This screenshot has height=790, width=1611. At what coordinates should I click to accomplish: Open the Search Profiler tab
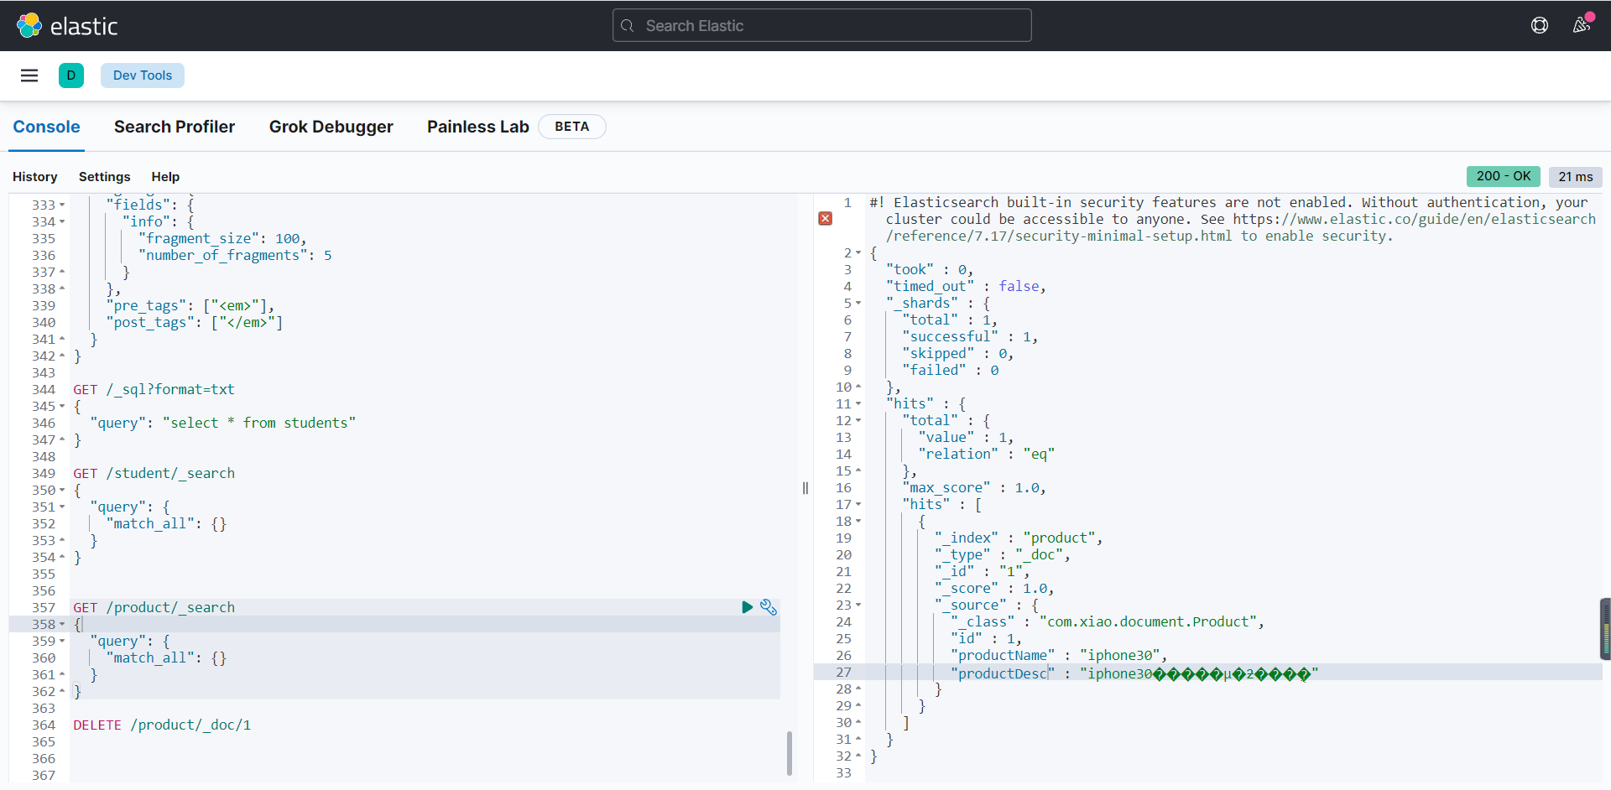coord(175,127)
